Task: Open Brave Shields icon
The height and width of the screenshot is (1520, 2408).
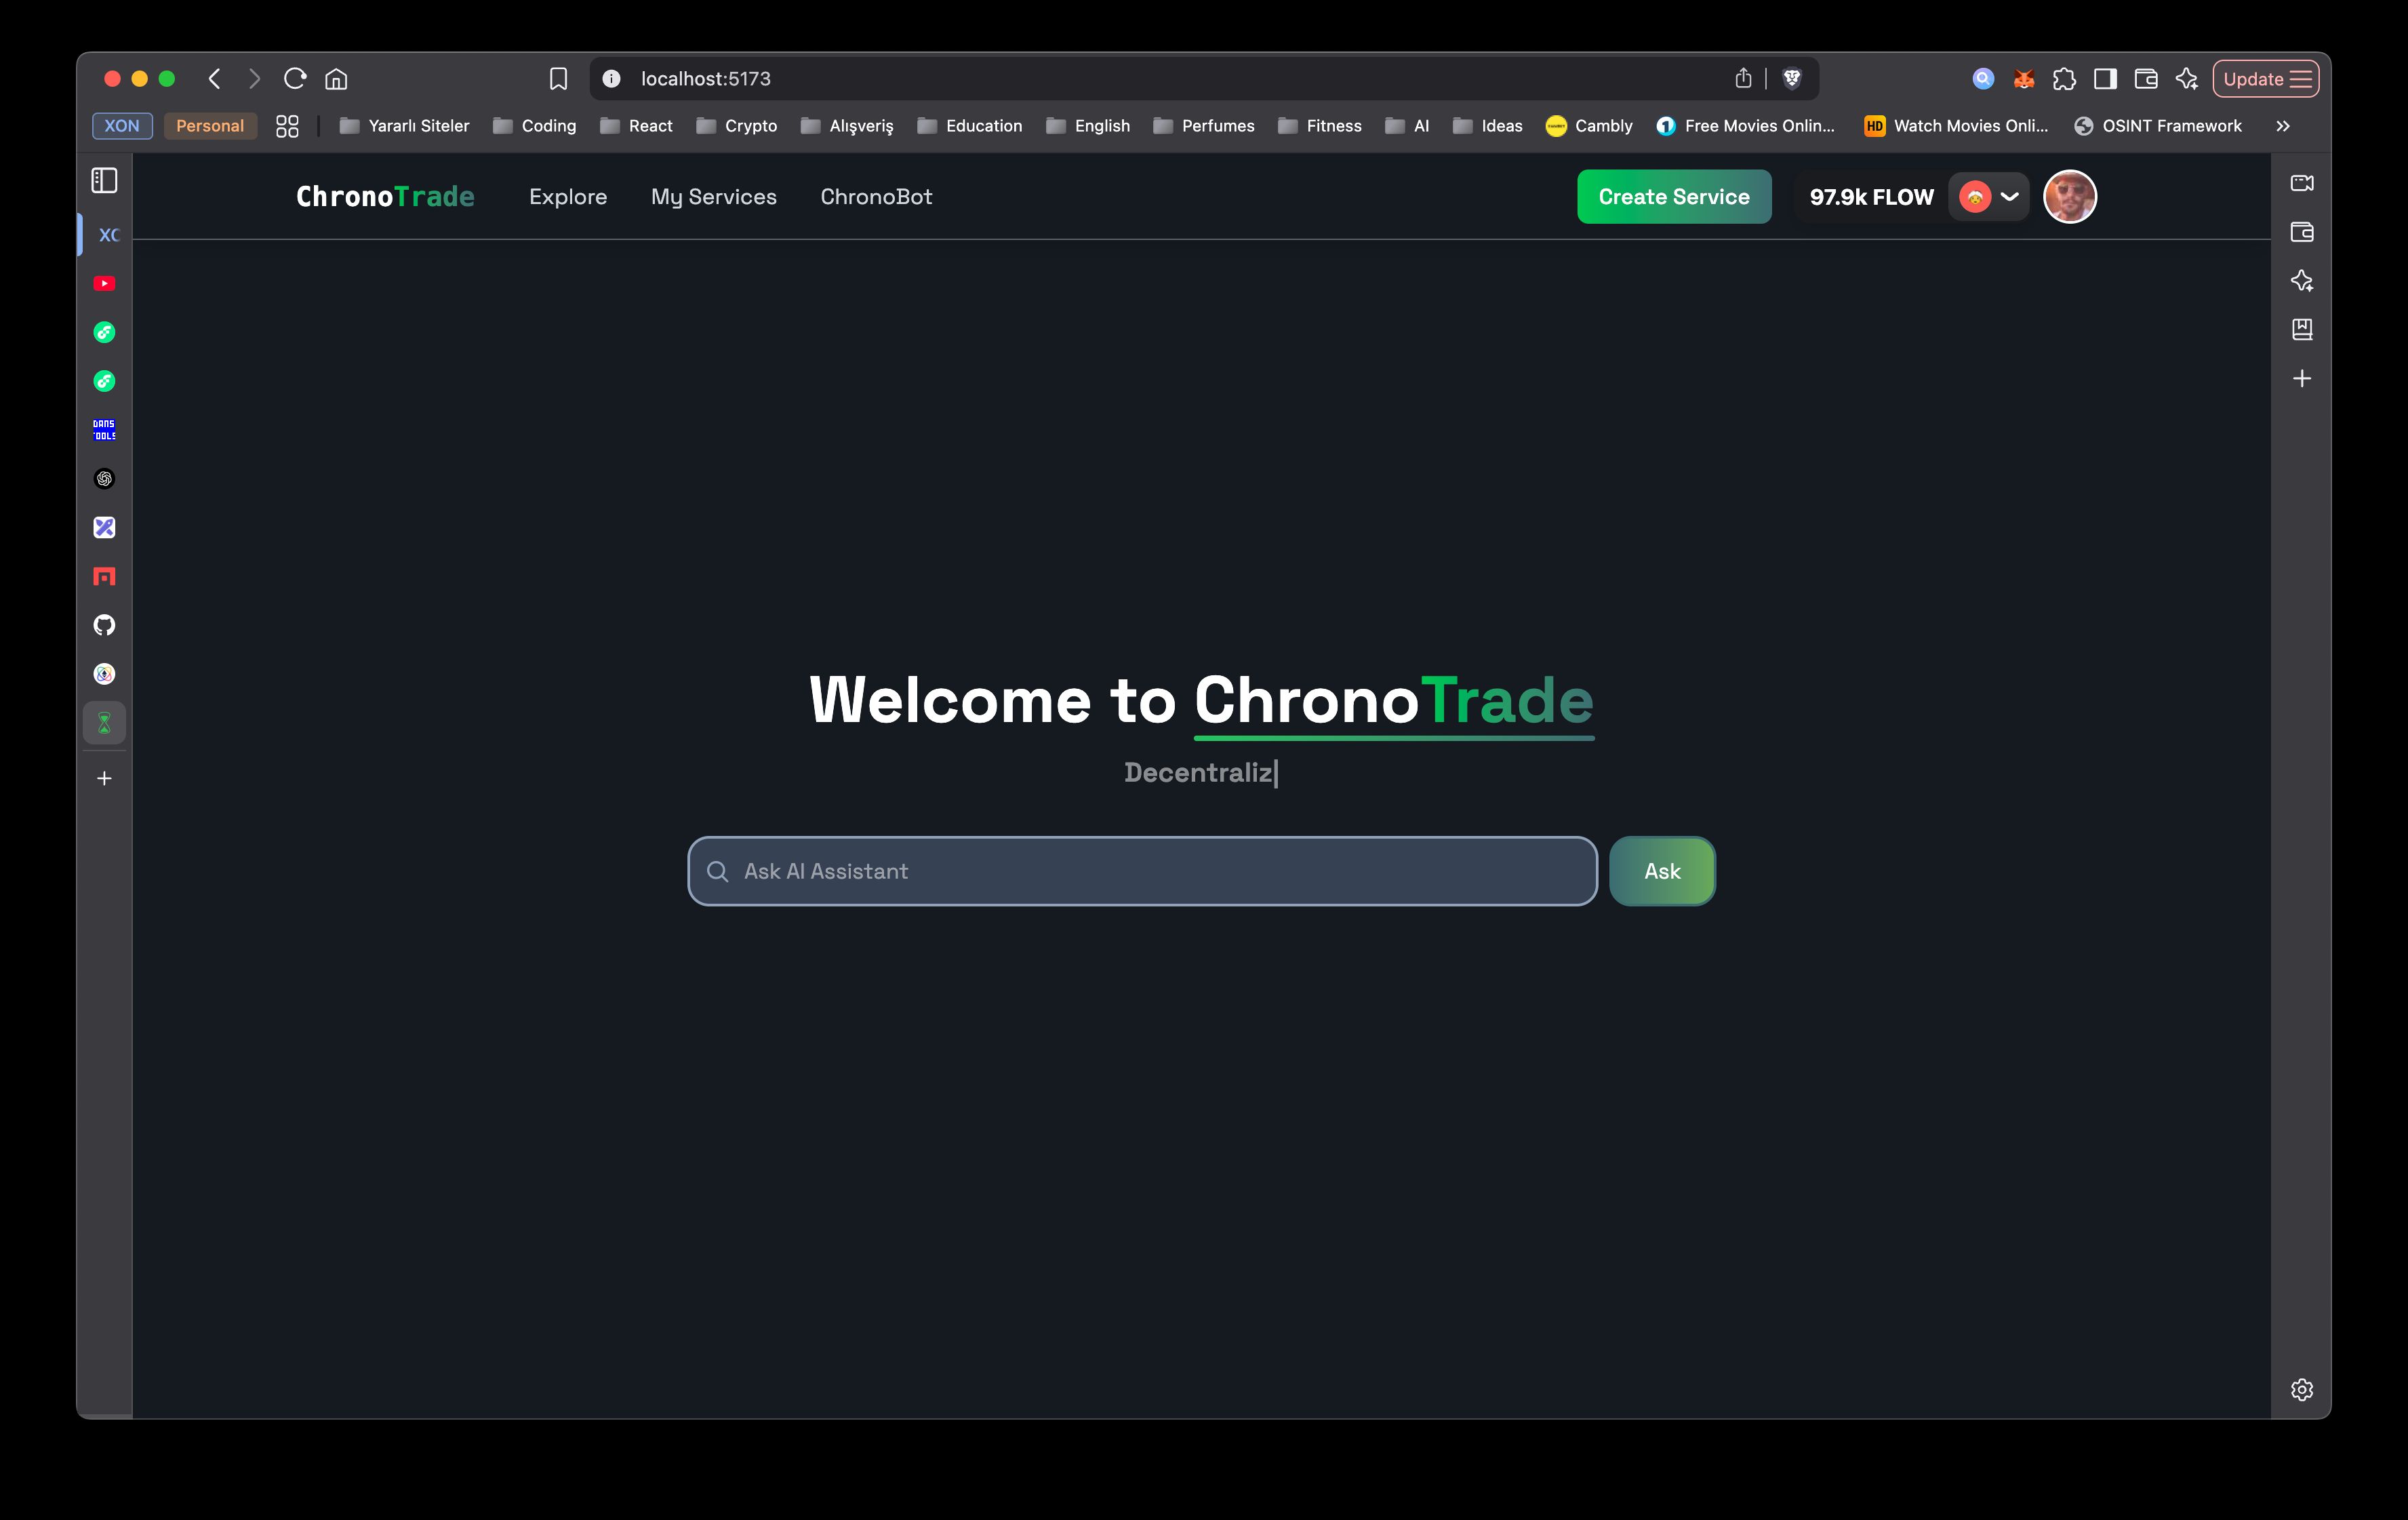Action: (1792, 78)
